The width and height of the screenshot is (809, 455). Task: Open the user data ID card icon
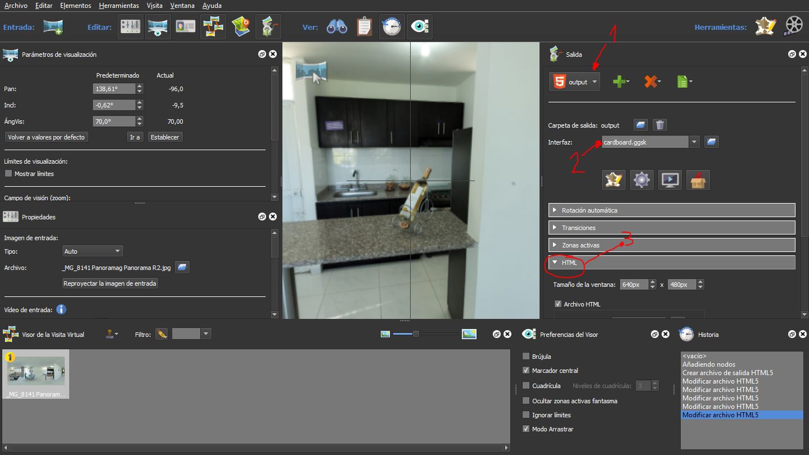coord(186,26)
